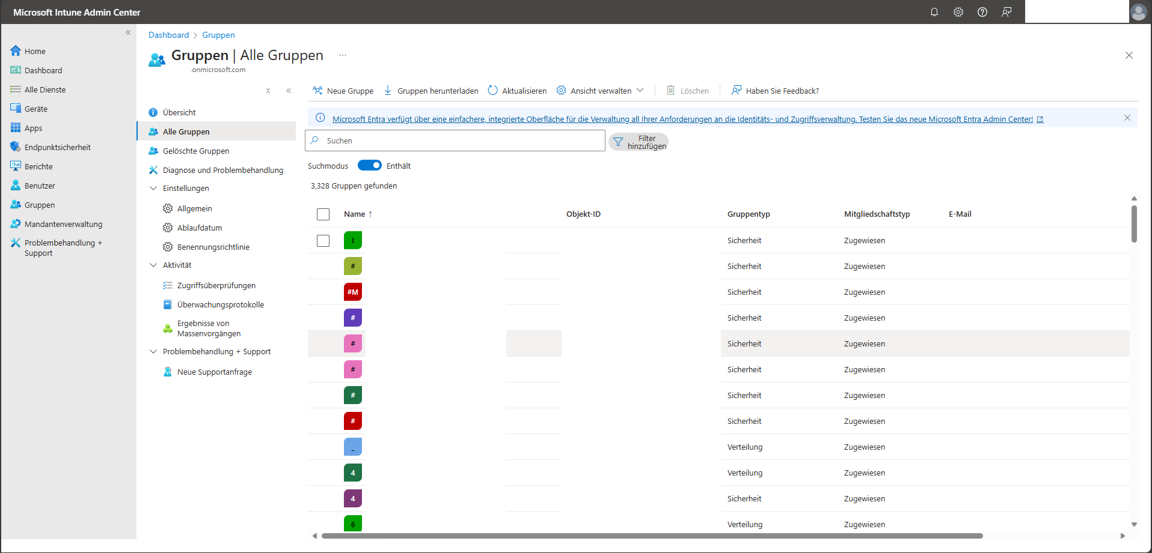Click the Gruppentyp column header
Viewport: 1152px width, 553px height.
point(749,214)
